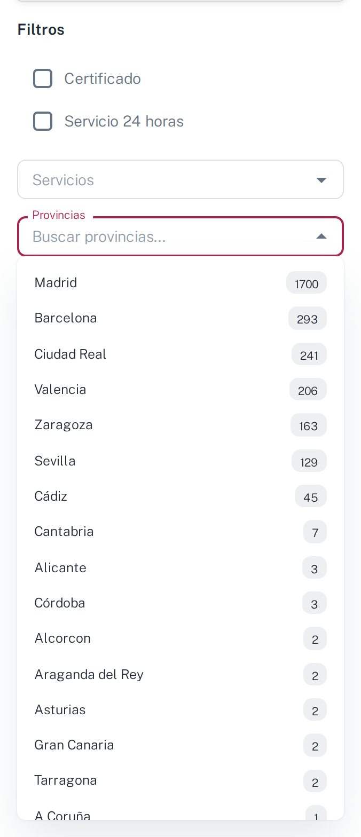Viewport: 361px width, 837px height.
Task: Choose Sevilla from the list
Action: (180, 461)
